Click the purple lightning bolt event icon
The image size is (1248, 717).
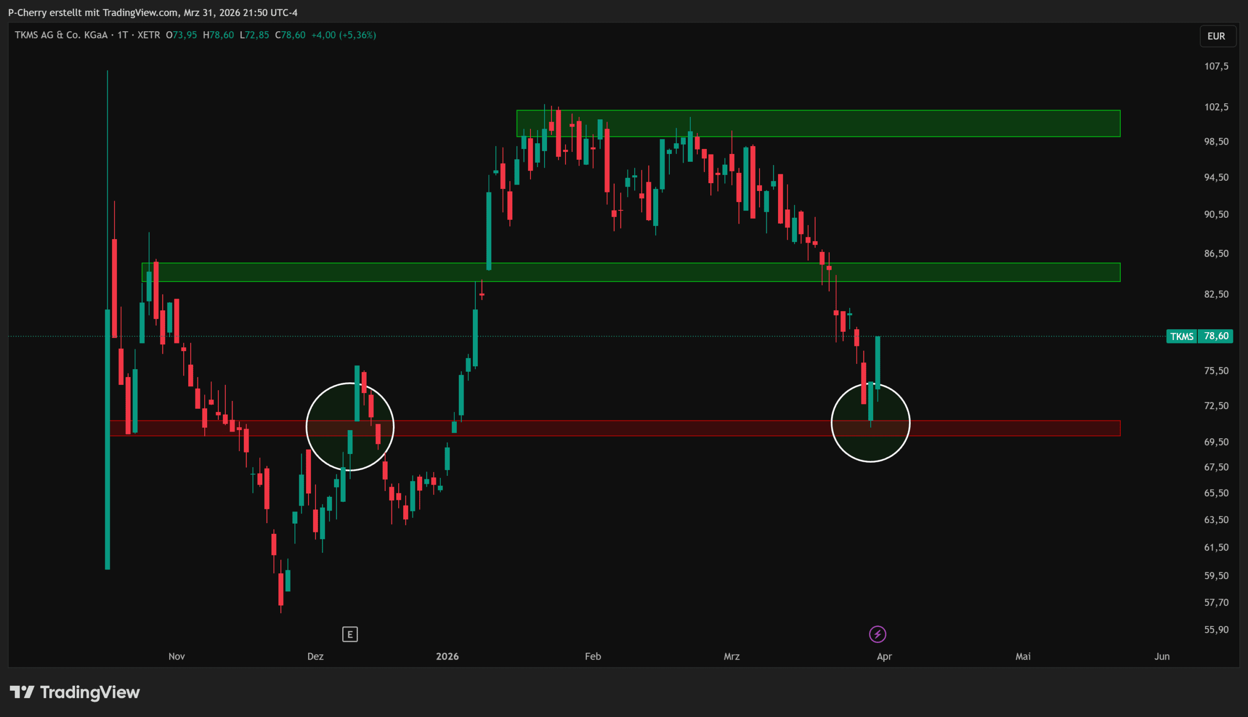(x=877, y=634)
